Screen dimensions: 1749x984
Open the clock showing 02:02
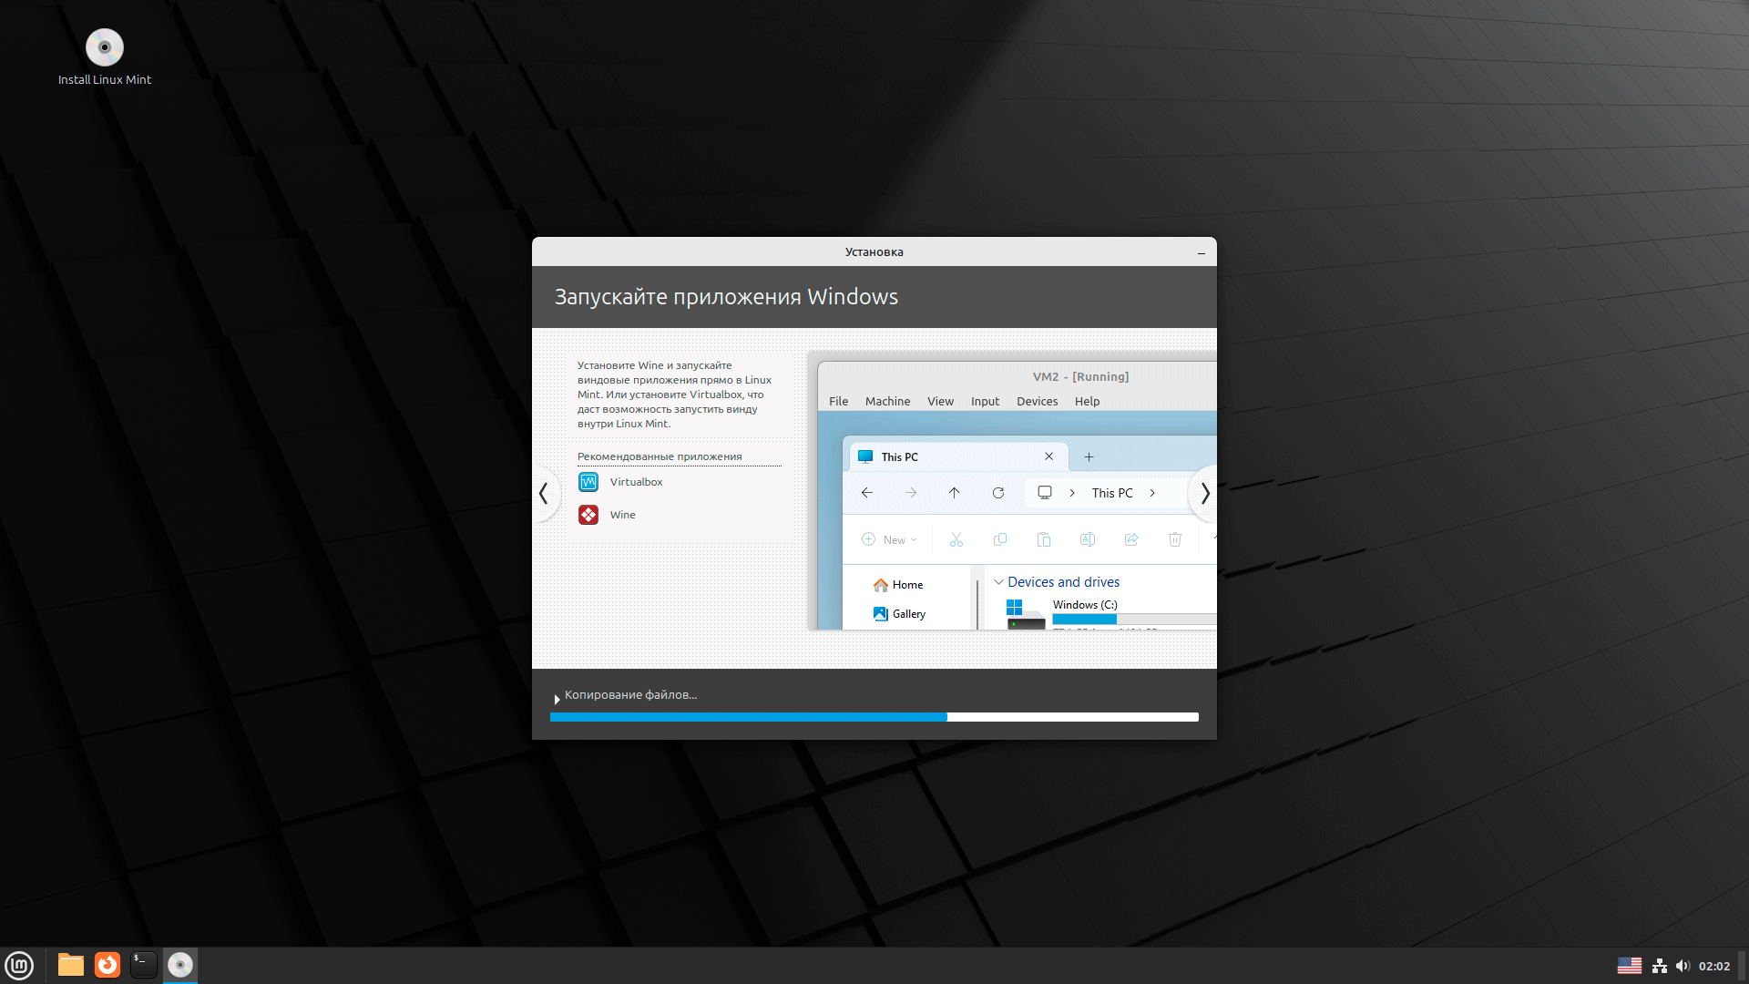click(1713, 966)
